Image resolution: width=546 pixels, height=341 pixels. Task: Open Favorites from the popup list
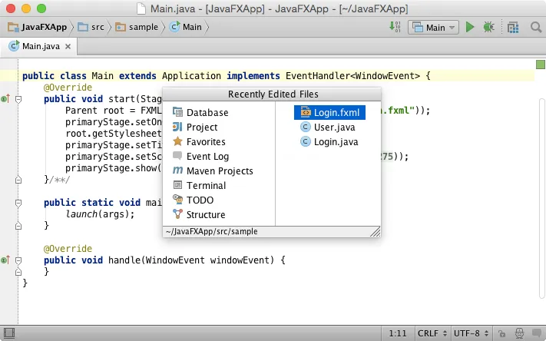pyautogui.click(x=219, y=142)
